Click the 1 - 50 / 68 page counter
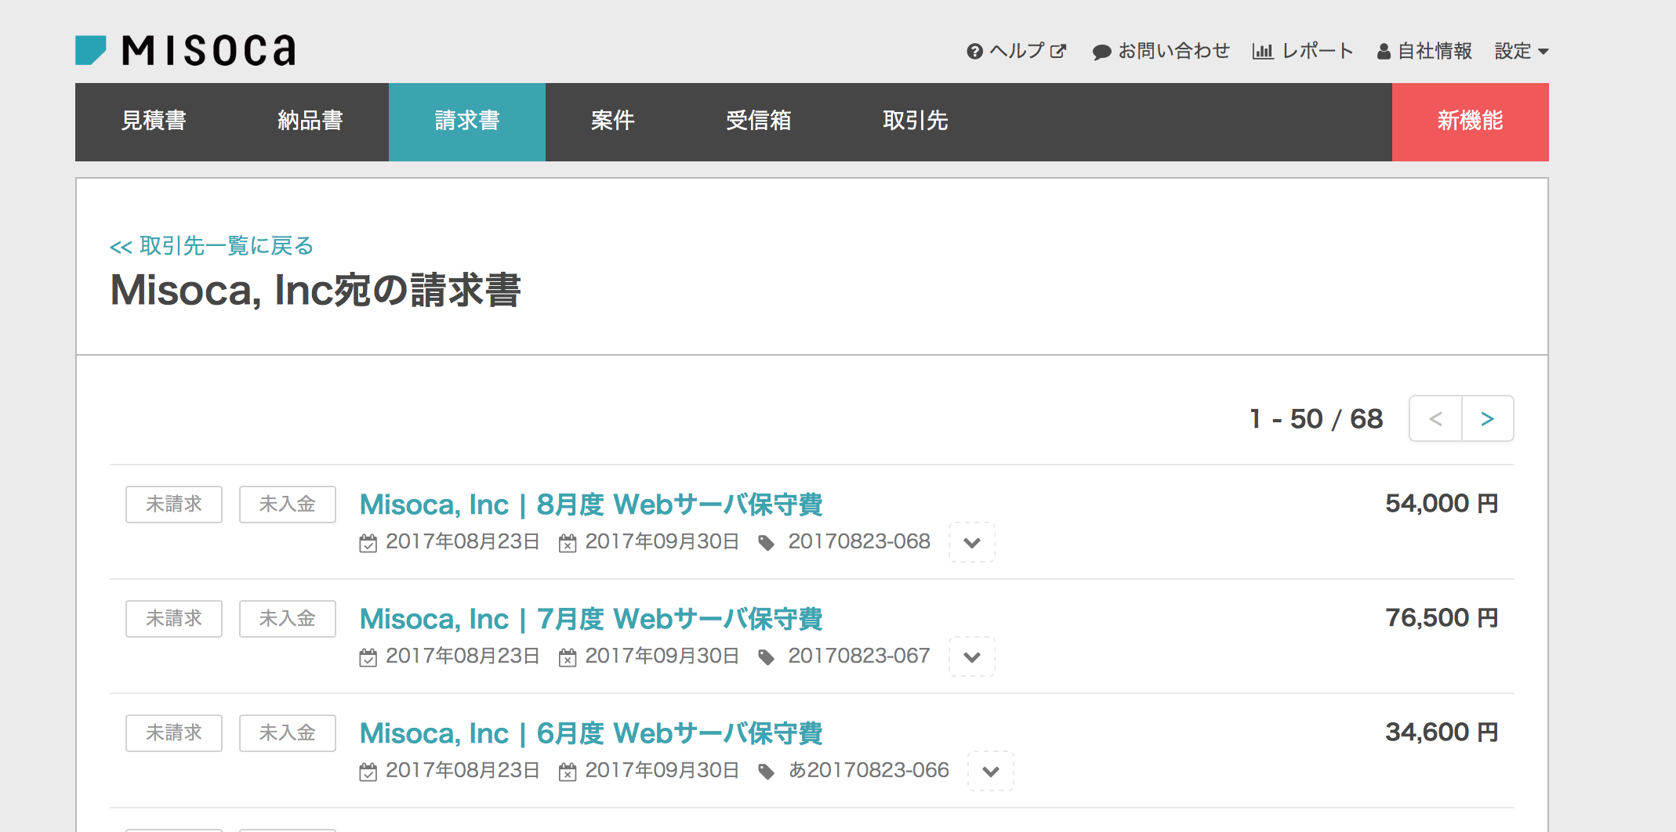Image resolution: width=1676 pixels, height=832 pixels. (1316, 418)
